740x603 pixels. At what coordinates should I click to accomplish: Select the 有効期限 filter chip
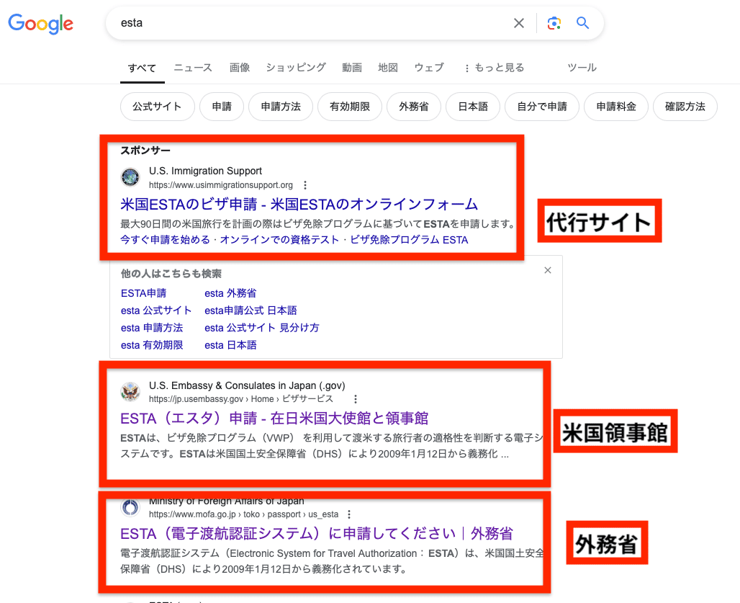pyautogui.click(x=350, y=107)
